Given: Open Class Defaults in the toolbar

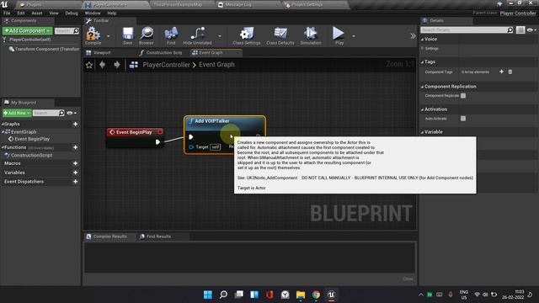Looking at the screenshot, I should pyautogui.click(x=280, y=35).
